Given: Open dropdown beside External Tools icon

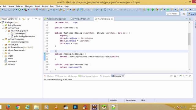Looking at the screenshot, I should point(28,9).
